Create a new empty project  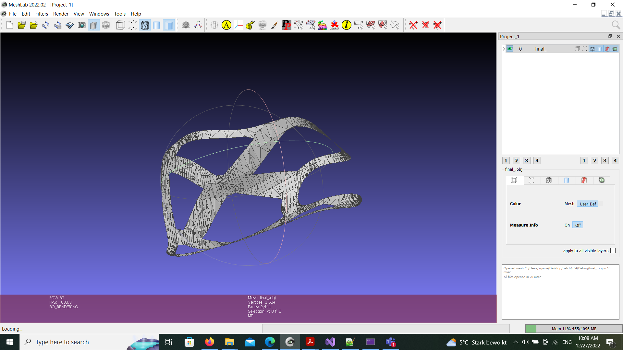pyautogui.click(x=10, y=25)
